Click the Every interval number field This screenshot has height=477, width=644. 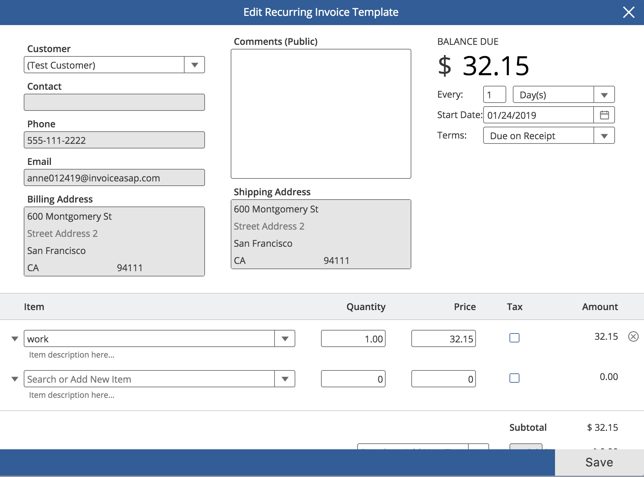[x=494, y=95]
